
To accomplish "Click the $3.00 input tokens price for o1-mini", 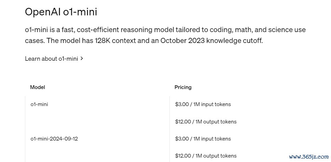I will click(x=203, y=104).
